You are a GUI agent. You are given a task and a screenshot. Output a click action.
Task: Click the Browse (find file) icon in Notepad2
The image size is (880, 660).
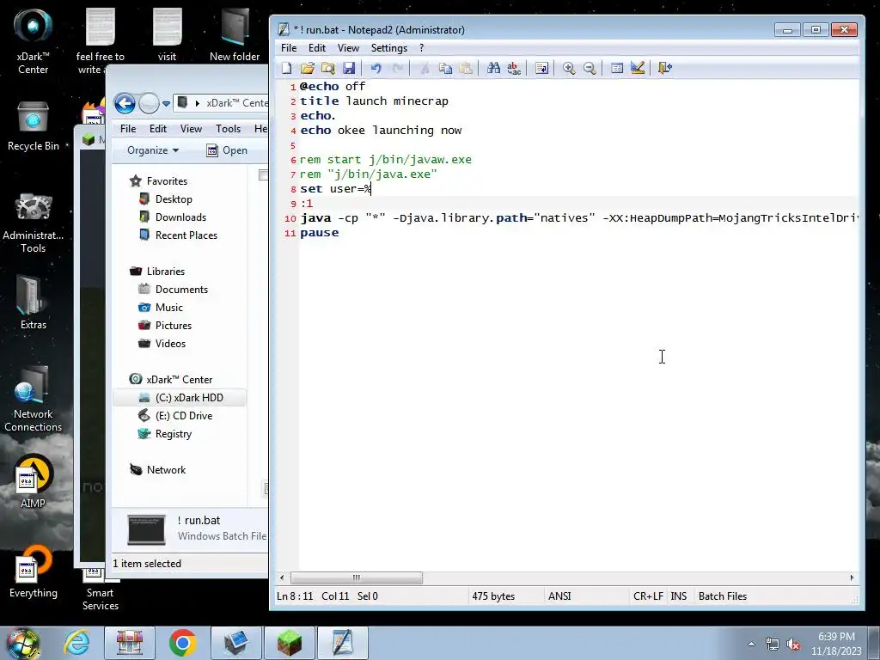[x=328, y=69]
